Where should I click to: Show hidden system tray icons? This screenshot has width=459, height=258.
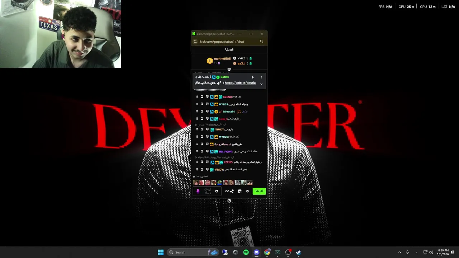[x=399, y=252]
